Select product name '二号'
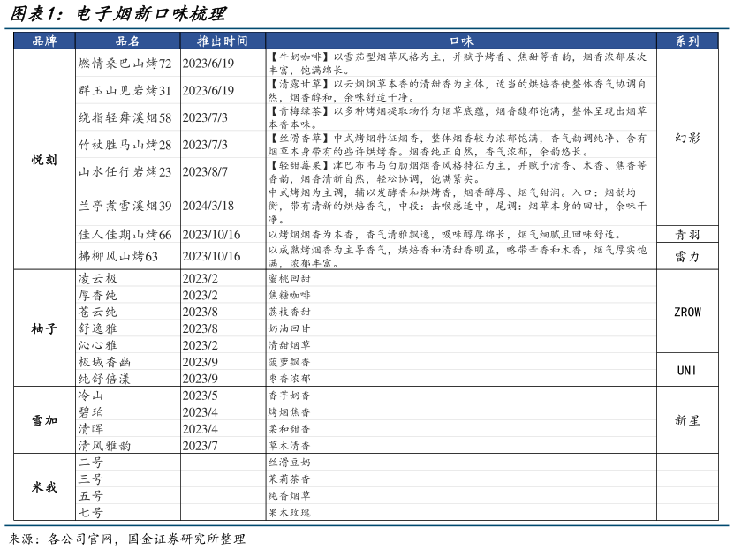Screen dimensions: 734x550 91,462
